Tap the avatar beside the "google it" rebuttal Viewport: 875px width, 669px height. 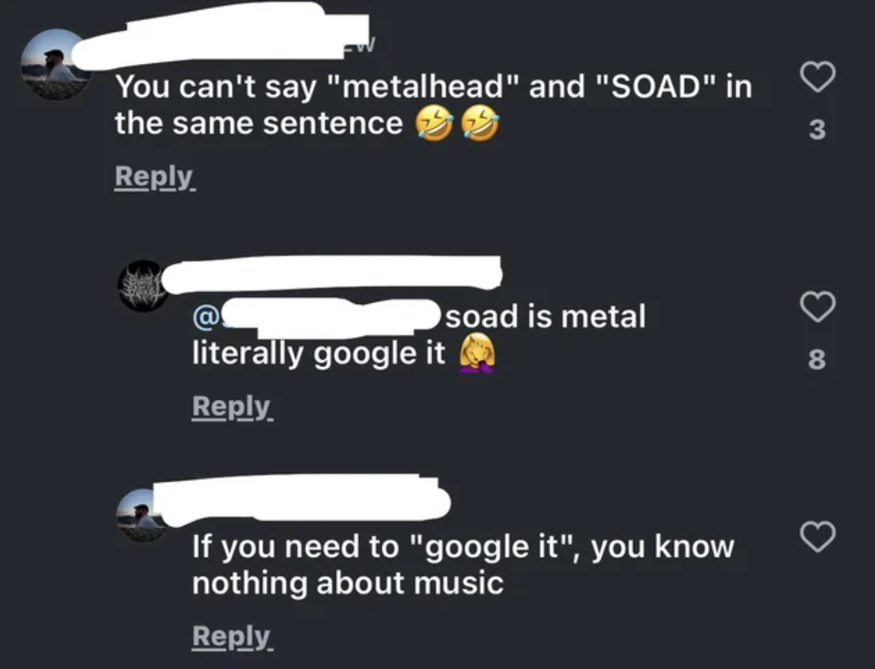(142, 515)
